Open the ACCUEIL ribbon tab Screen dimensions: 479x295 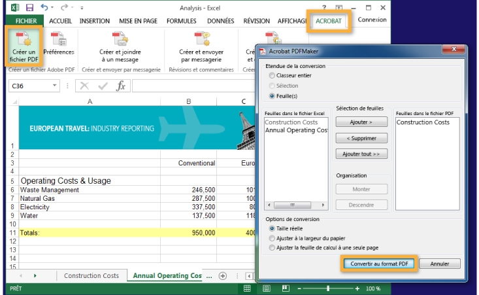tap(60, 21)
